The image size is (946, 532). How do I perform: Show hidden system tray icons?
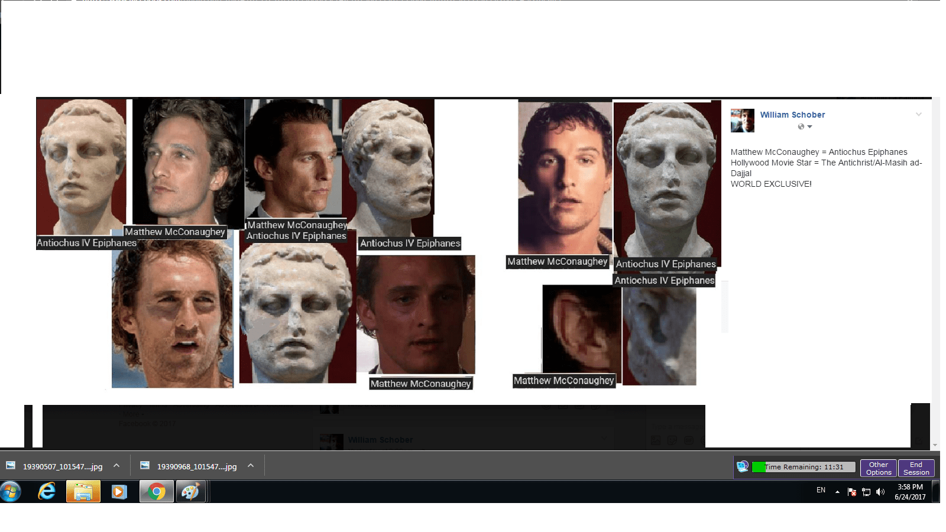tap(837, 492)
